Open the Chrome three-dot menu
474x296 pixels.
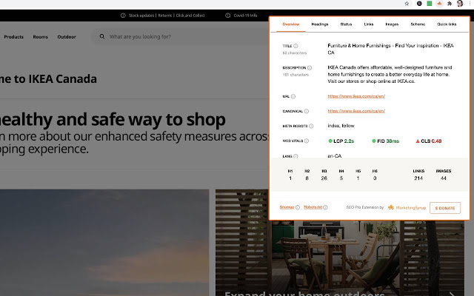pos(470,4)
